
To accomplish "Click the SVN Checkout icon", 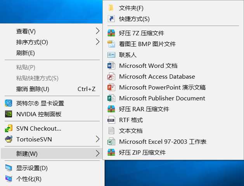I will [9, 128].
